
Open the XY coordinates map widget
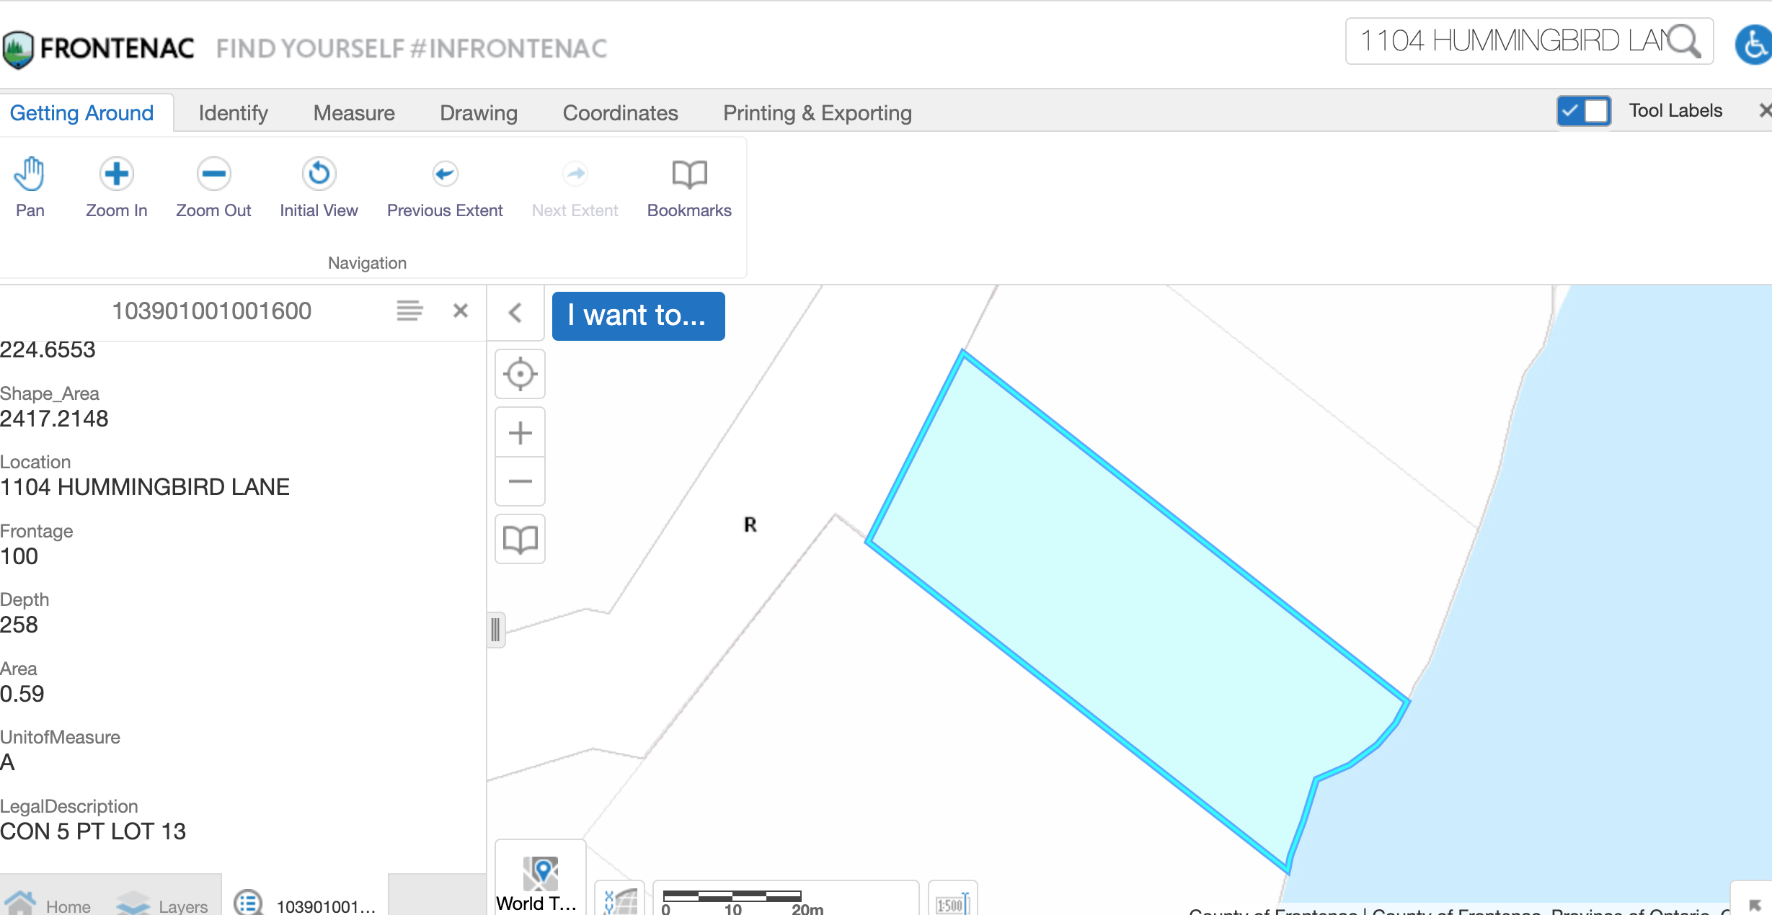[x=620, y=901]
